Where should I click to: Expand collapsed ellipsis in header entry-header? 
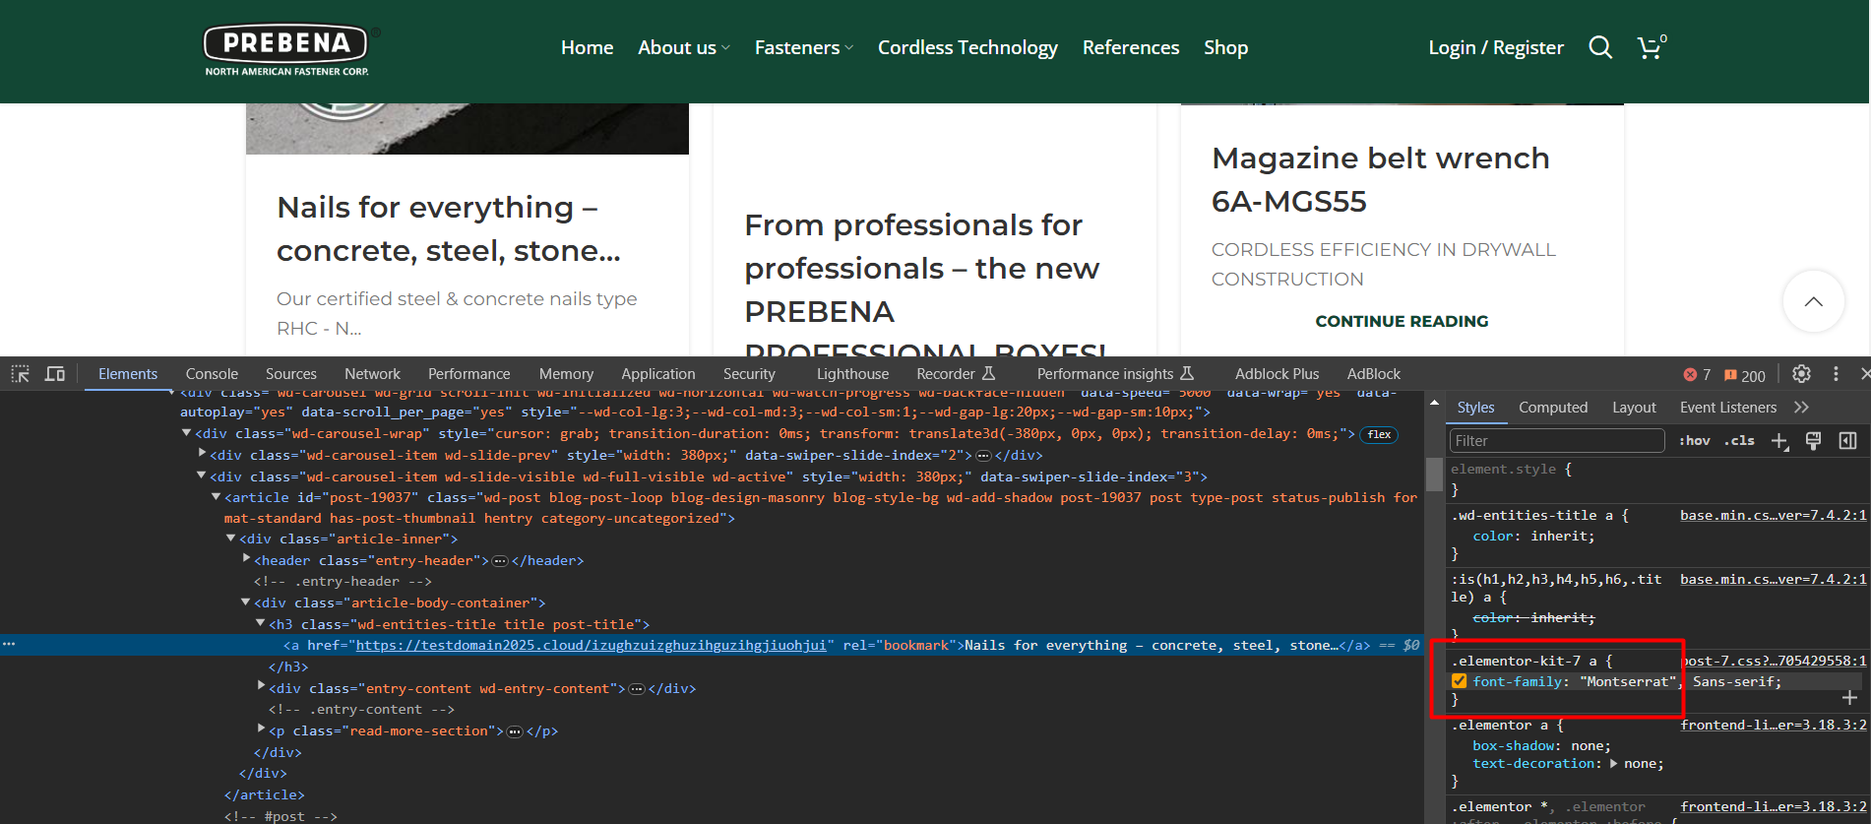pyautogui.click(x=500, y=561)
